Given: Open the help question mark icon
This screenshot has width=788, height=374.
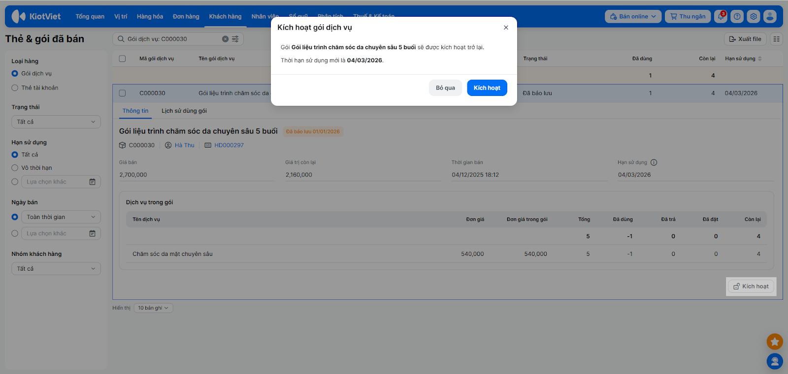Looking at the screenshot, I should coord(737,16).
